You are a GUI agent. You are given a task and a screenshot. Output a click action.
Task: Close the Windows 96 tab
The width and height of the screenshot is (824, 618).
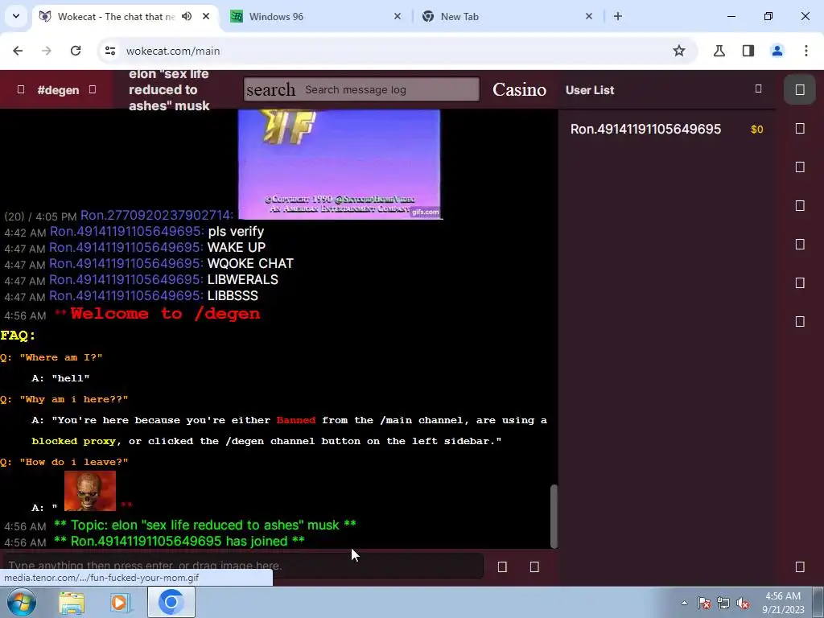point(398,16)
